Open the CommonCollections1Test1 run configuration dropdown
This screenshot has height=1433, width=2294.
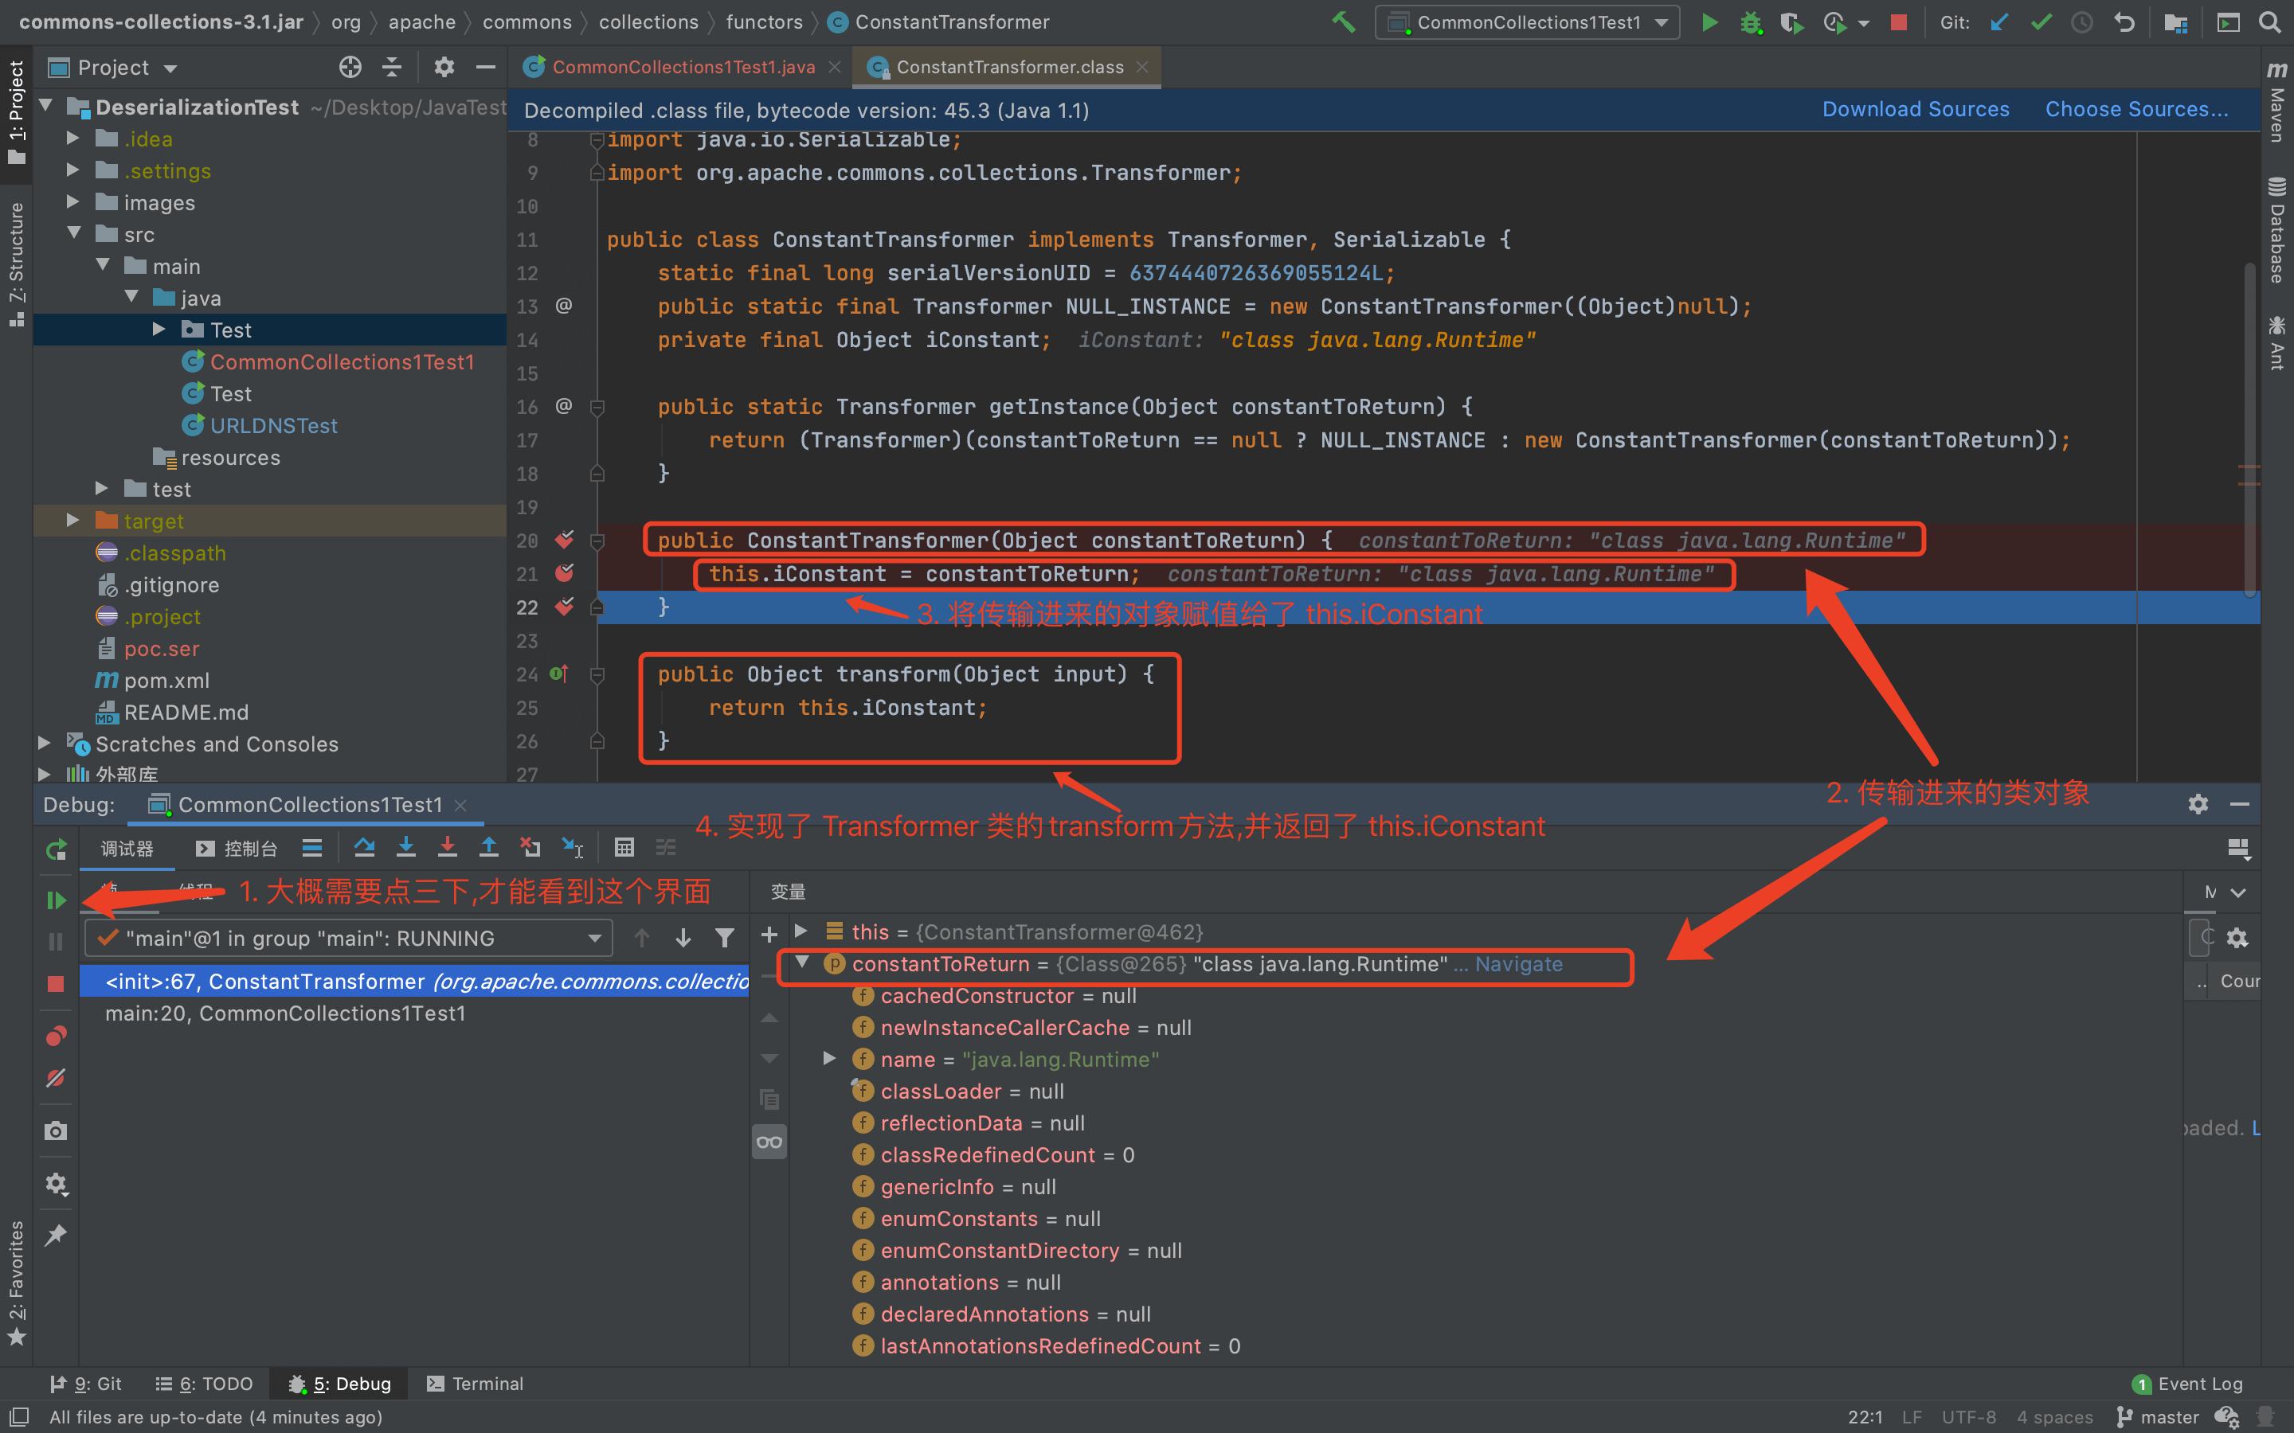[1528, 21]
